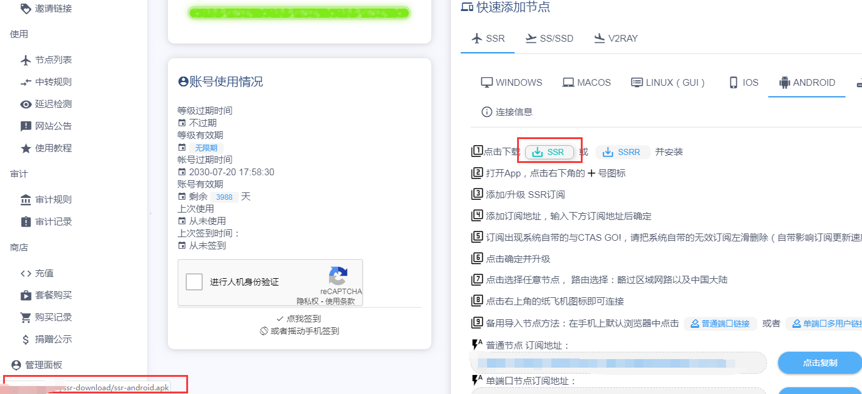This screenshot has height=394, width=862.
Task: Click the dollar icon beside 捐赠公示
Action: 26,339
